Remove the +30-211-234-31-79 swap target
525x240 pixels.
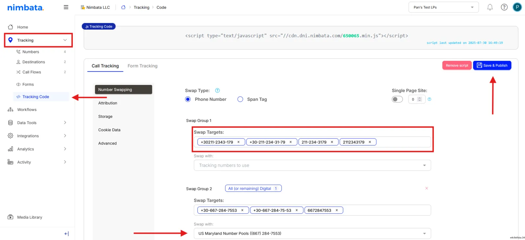pos(291,142)
